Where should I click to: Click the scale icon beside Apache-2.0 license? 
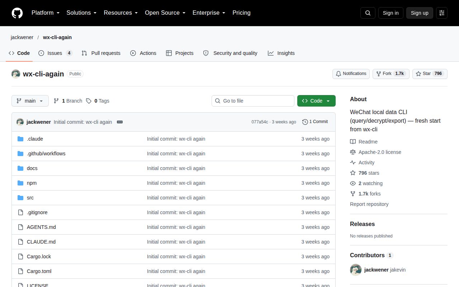click(x=353, y=152)
